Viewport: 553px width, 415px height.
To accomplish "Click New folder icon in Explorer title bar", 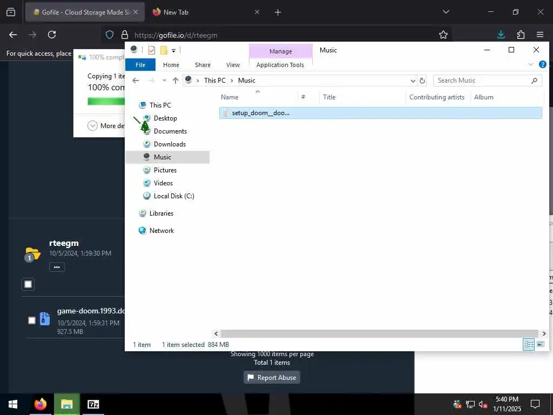I will click(164, 50).
